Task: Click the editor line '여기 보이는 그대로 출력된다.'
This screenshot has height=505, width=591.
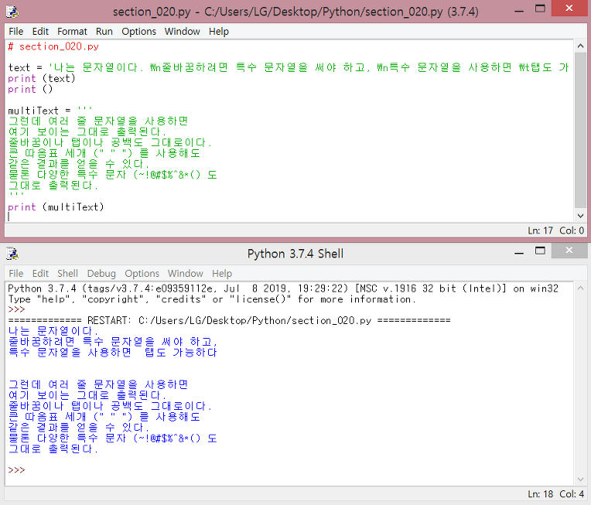Action: [87, 132]
